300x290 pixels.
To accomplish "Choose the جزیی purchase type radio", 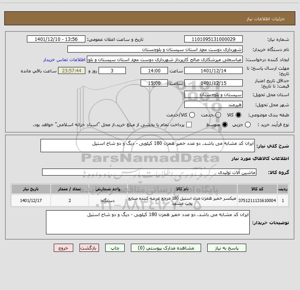I will pos(248,125).
